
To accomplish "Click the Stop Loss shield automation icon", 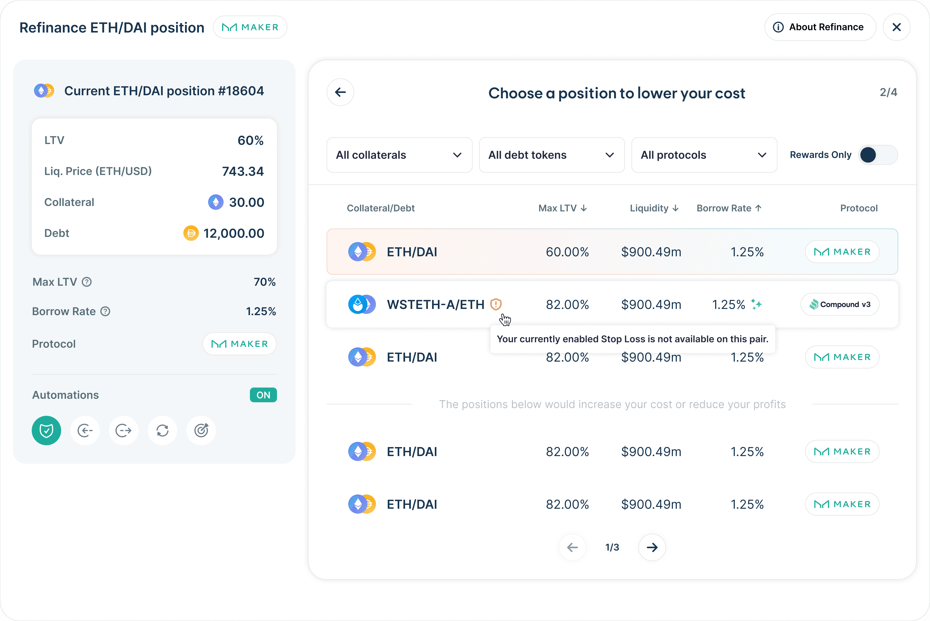I will point(46,431).
